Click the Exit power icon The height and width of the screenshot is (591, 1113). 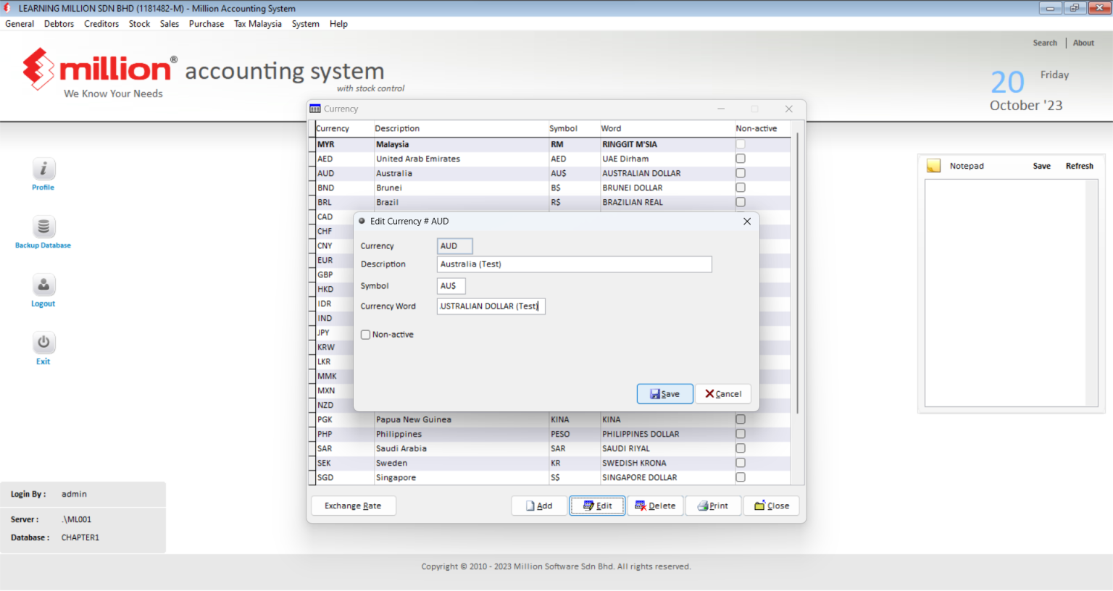(43, 343)
